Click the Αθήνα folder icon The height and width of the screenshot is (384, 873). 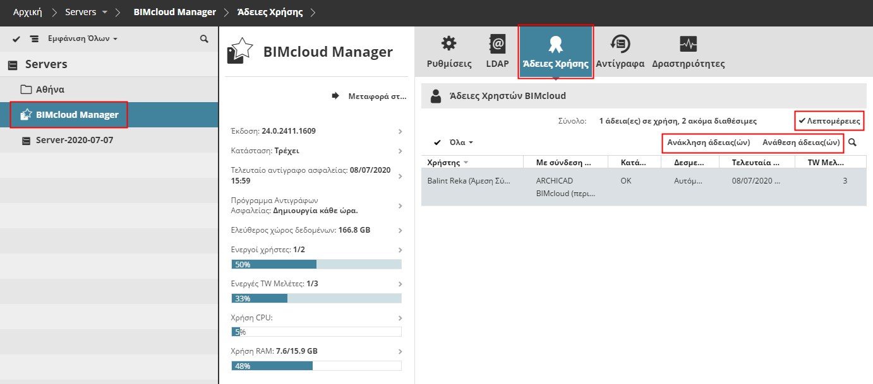26,90
